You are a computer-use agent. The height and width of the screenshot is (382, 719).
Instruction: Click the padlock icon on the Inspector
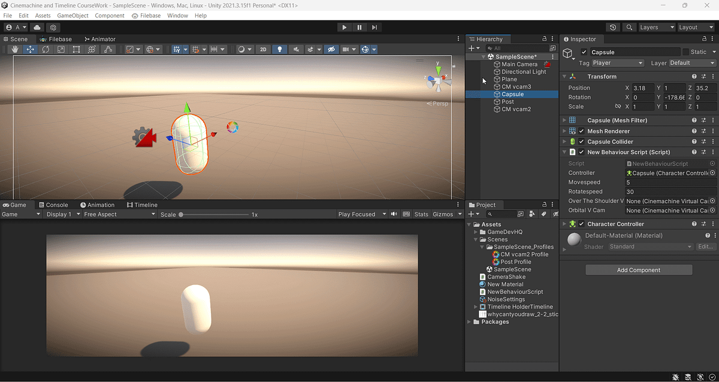[x=703, y=38]
